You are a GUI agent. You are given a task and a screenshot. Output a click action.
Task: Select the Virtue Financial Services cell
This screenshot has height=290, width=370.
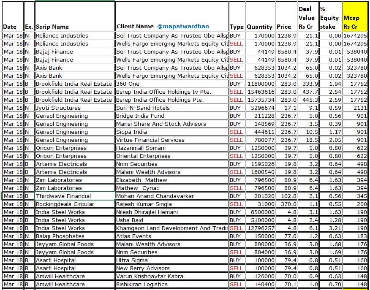(172, 140)
